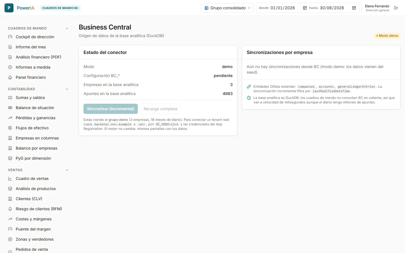Click the Análisis de productos layers icon
405x253 pixels.
coord(10,189)
